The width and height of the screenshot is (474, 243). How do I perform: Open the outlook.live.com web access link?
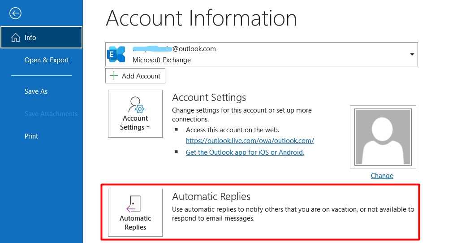[250, 141]
